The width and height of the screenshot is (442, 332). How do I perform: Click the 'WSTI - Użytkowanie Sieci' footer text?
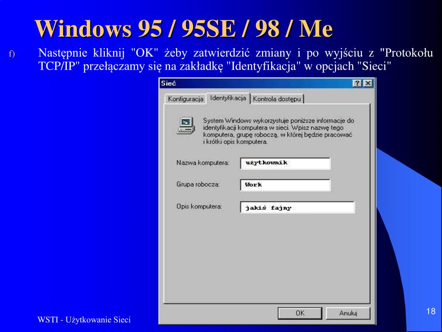coord(84,319)
